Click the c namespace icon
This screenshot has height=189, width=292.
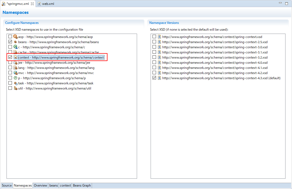tap(15, 47)
